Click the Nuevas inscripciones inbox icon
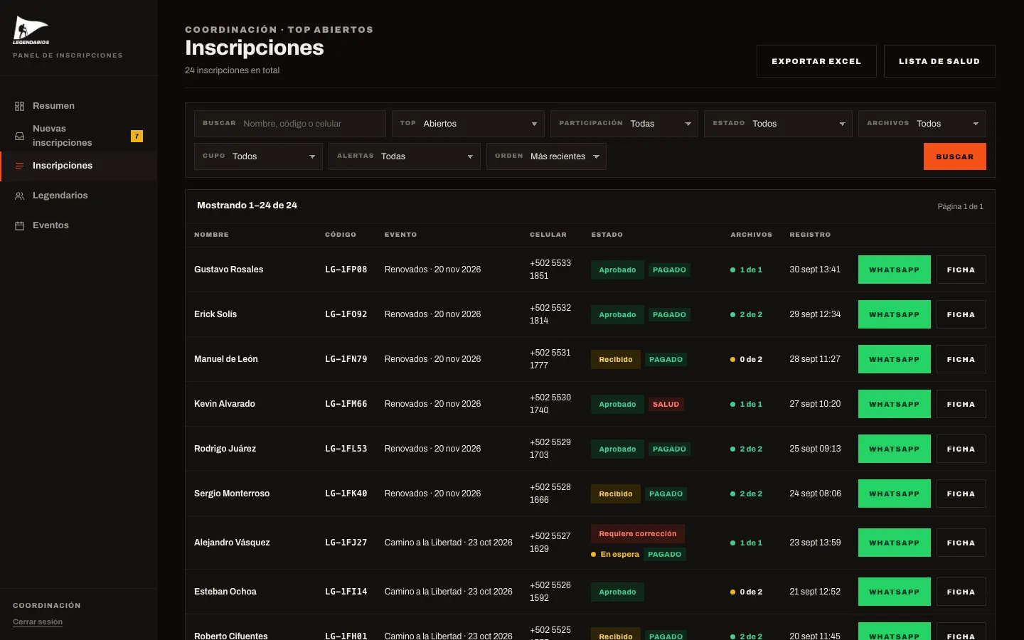Screen dimensions: 1024x640 coord(19,136)
